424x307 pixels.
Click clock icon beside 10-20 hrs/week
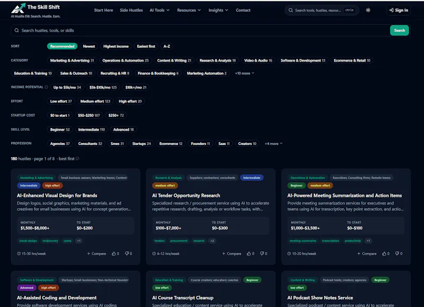coord(289,254)
